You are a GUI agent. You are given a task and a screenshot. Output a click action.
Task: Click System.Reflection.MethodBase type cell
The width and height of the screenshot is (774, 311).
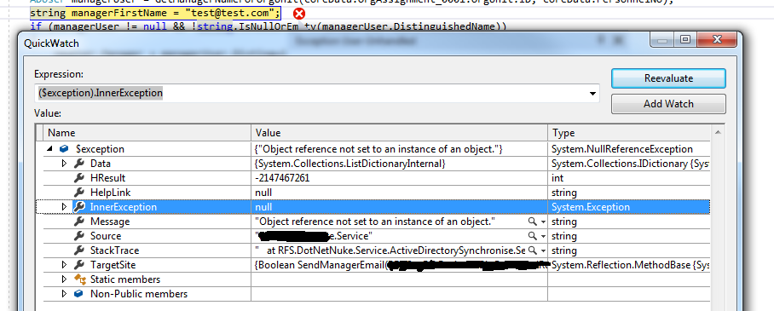point(629,265)
